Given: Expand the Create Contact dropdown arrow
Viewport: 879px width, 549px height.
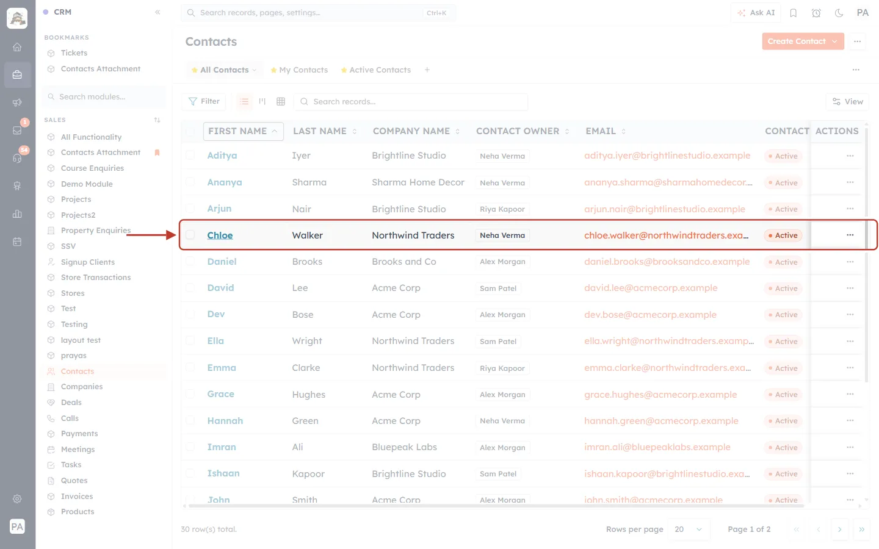Looking at the screenshot, I should [x=835, y=41].
